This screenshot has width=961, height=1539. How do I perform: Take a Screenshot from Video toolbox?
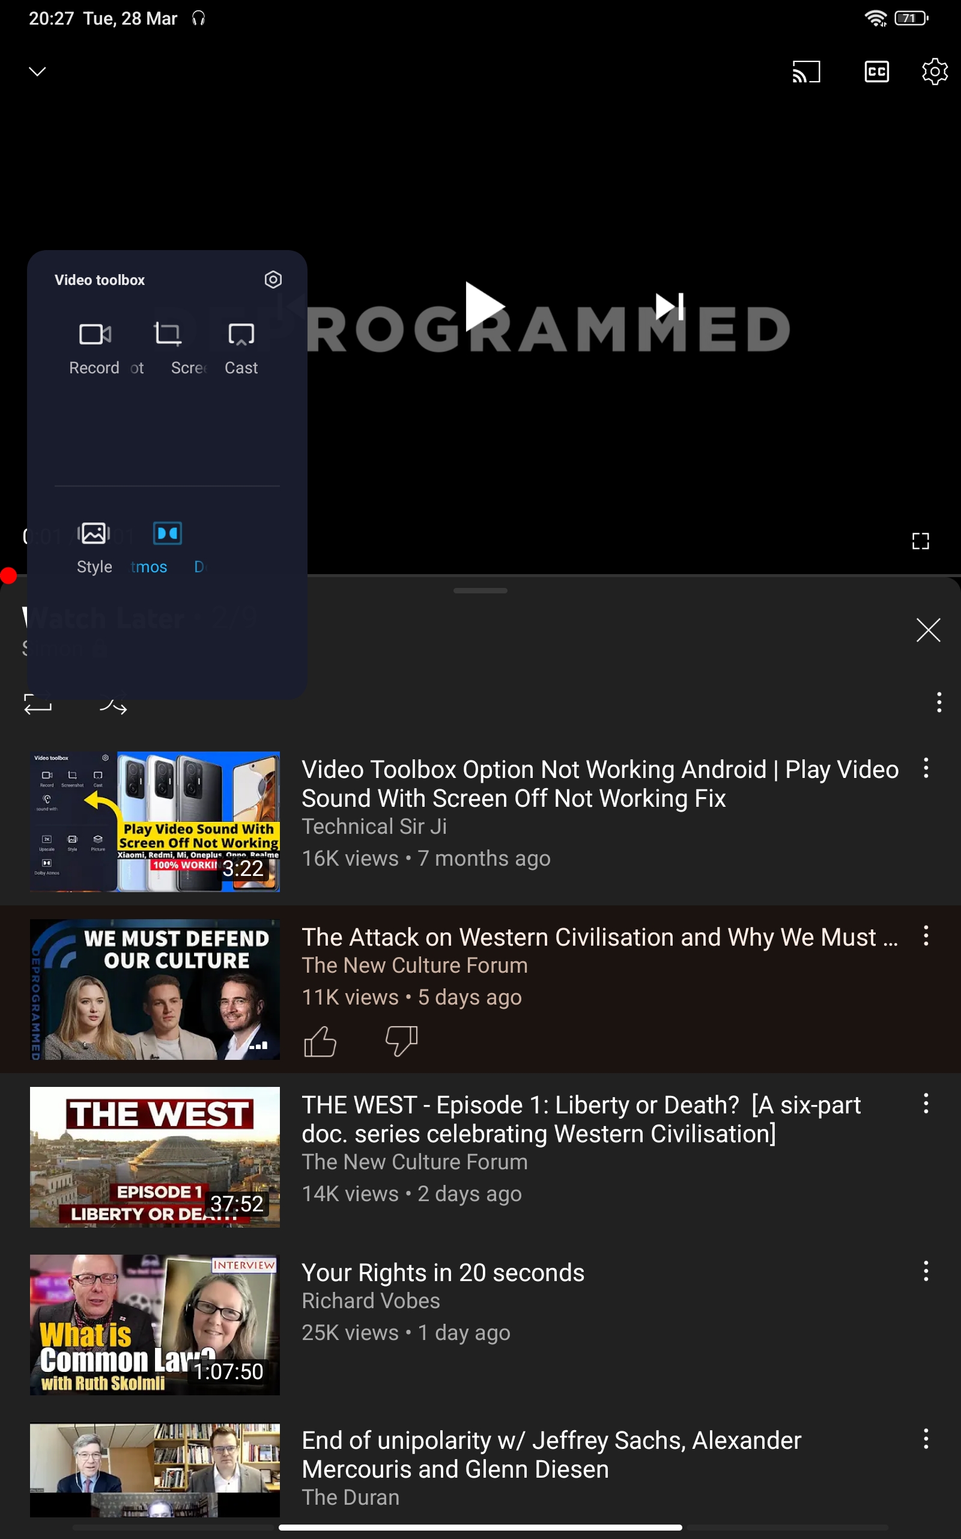[168, 349]
